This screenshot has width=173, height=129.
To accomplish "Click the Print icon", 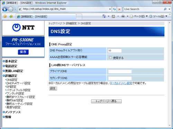I will 123,16.
